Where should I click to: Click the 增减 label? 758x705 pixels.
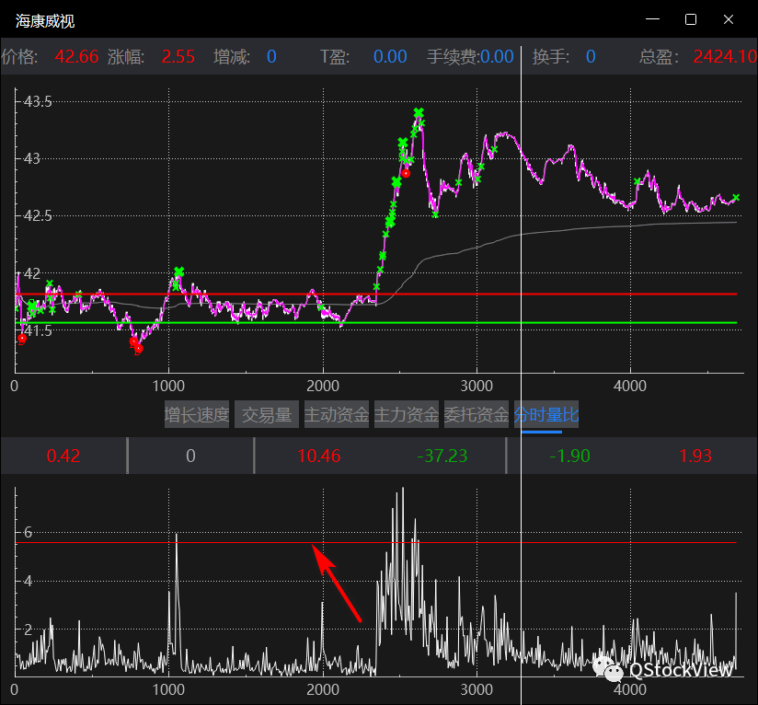click(232, 56)
